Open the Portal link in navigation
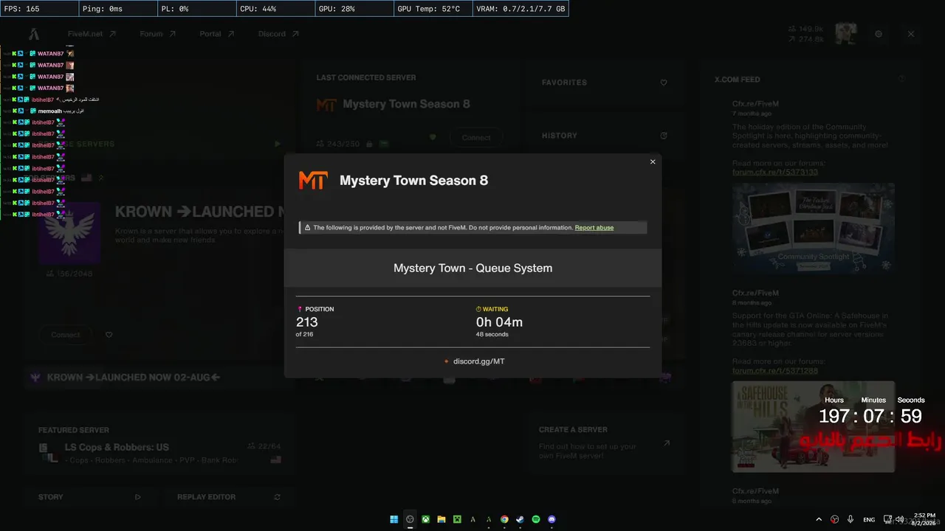The height and width of the screenshot is (531, 945). point(217,34)
